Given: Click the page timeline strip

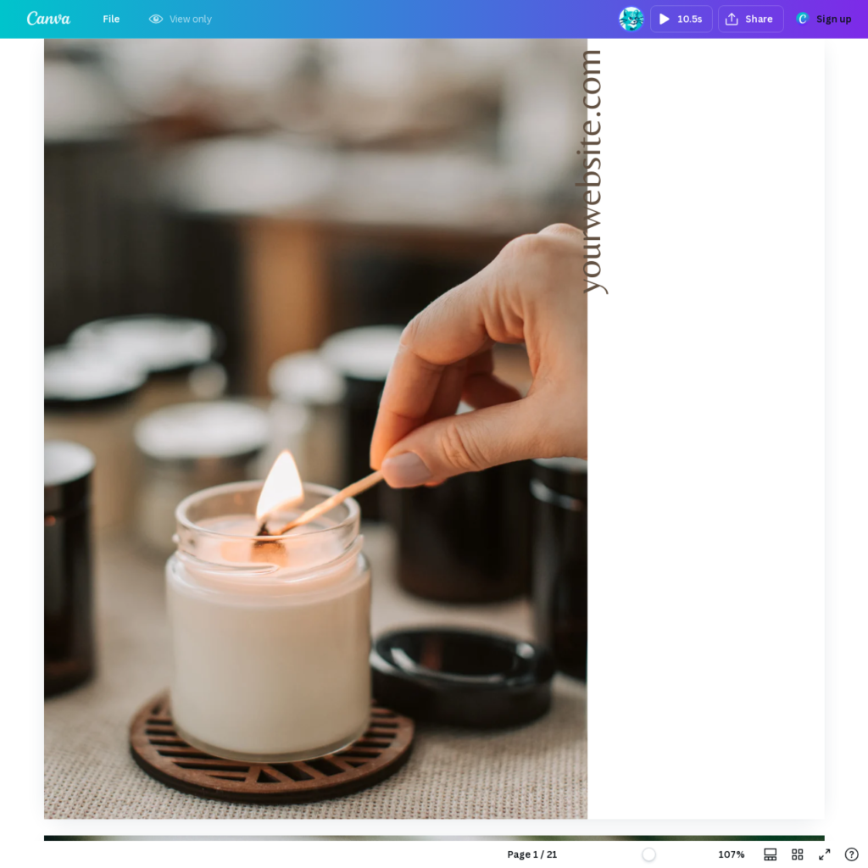Looking at the screenshot, I should click(434, 838).
